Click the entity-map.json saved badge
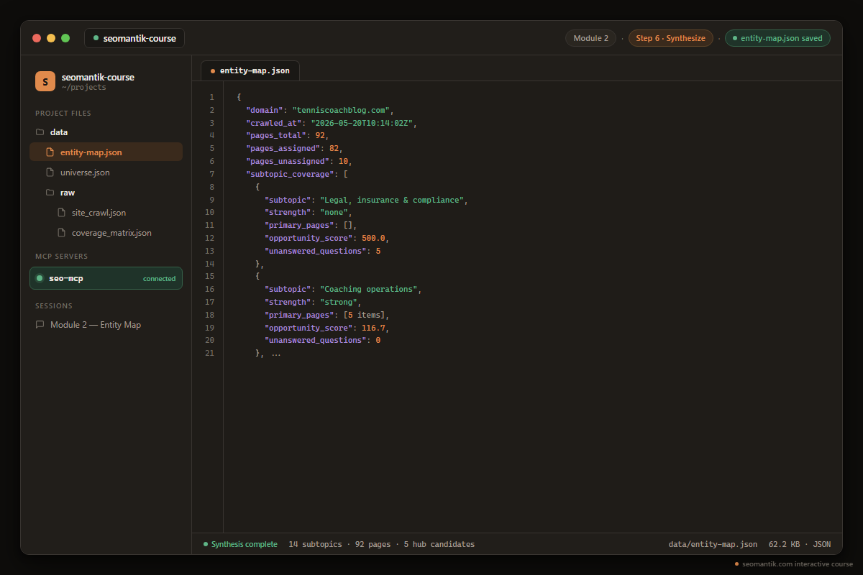This screenshot has height=575, width=863. tap(777, 38)
